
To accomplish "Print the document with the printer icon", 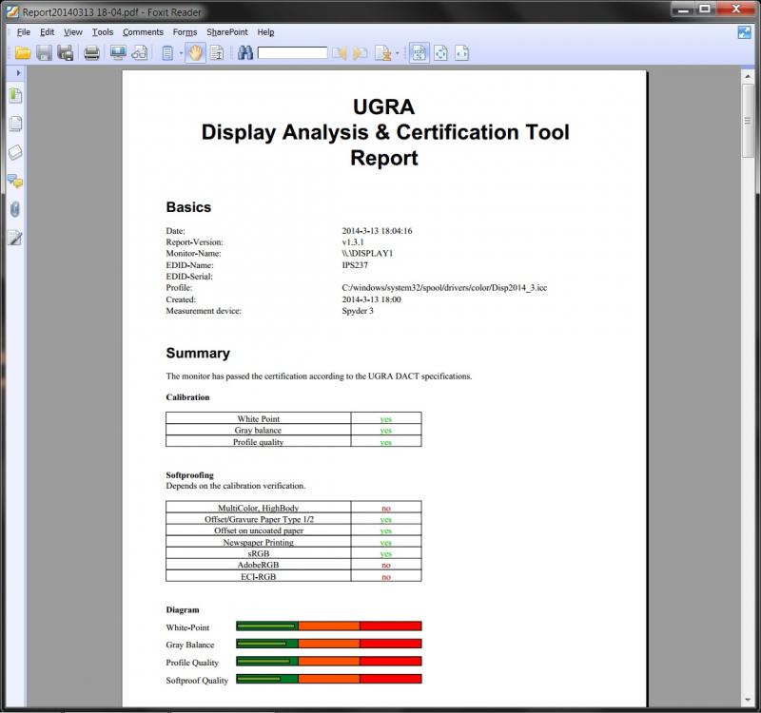I will point(91,53).
